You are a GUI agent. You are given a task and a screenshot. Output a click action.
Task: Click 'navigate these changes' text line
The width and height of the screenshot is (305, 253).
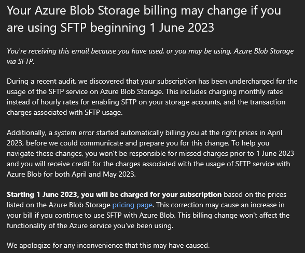pyautogui.click(x=150, y=153)
